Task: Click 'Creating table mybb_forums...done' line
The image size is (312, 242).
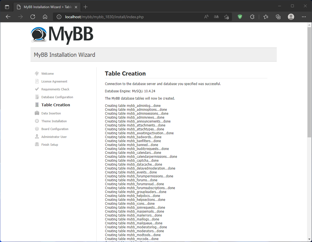Action: pyautogui.click(x=131, y=180)
